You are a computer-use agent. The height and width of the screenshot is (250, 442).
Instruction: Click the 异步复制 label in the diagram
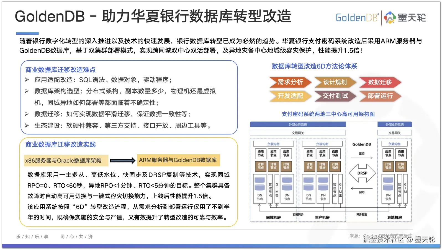(361, 215)
